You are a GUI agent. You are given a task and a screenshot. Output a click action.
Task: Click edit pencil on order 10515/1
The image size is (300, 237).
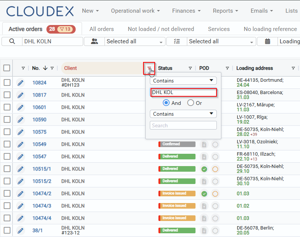21,169
